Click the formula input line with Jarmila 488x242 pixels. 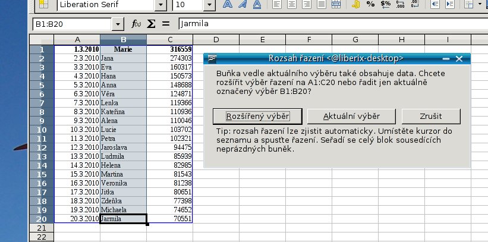click(x=333, y=24)
